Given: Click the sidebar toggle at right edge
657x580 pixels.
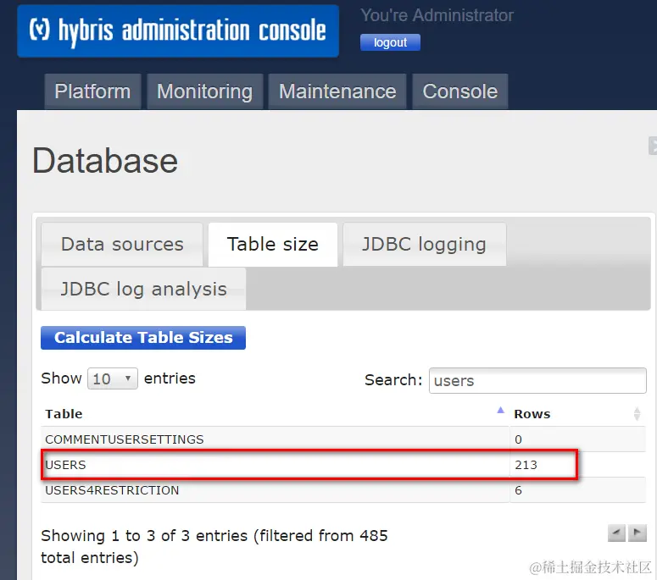Looking at the screenshot, I should pos(653,146).
